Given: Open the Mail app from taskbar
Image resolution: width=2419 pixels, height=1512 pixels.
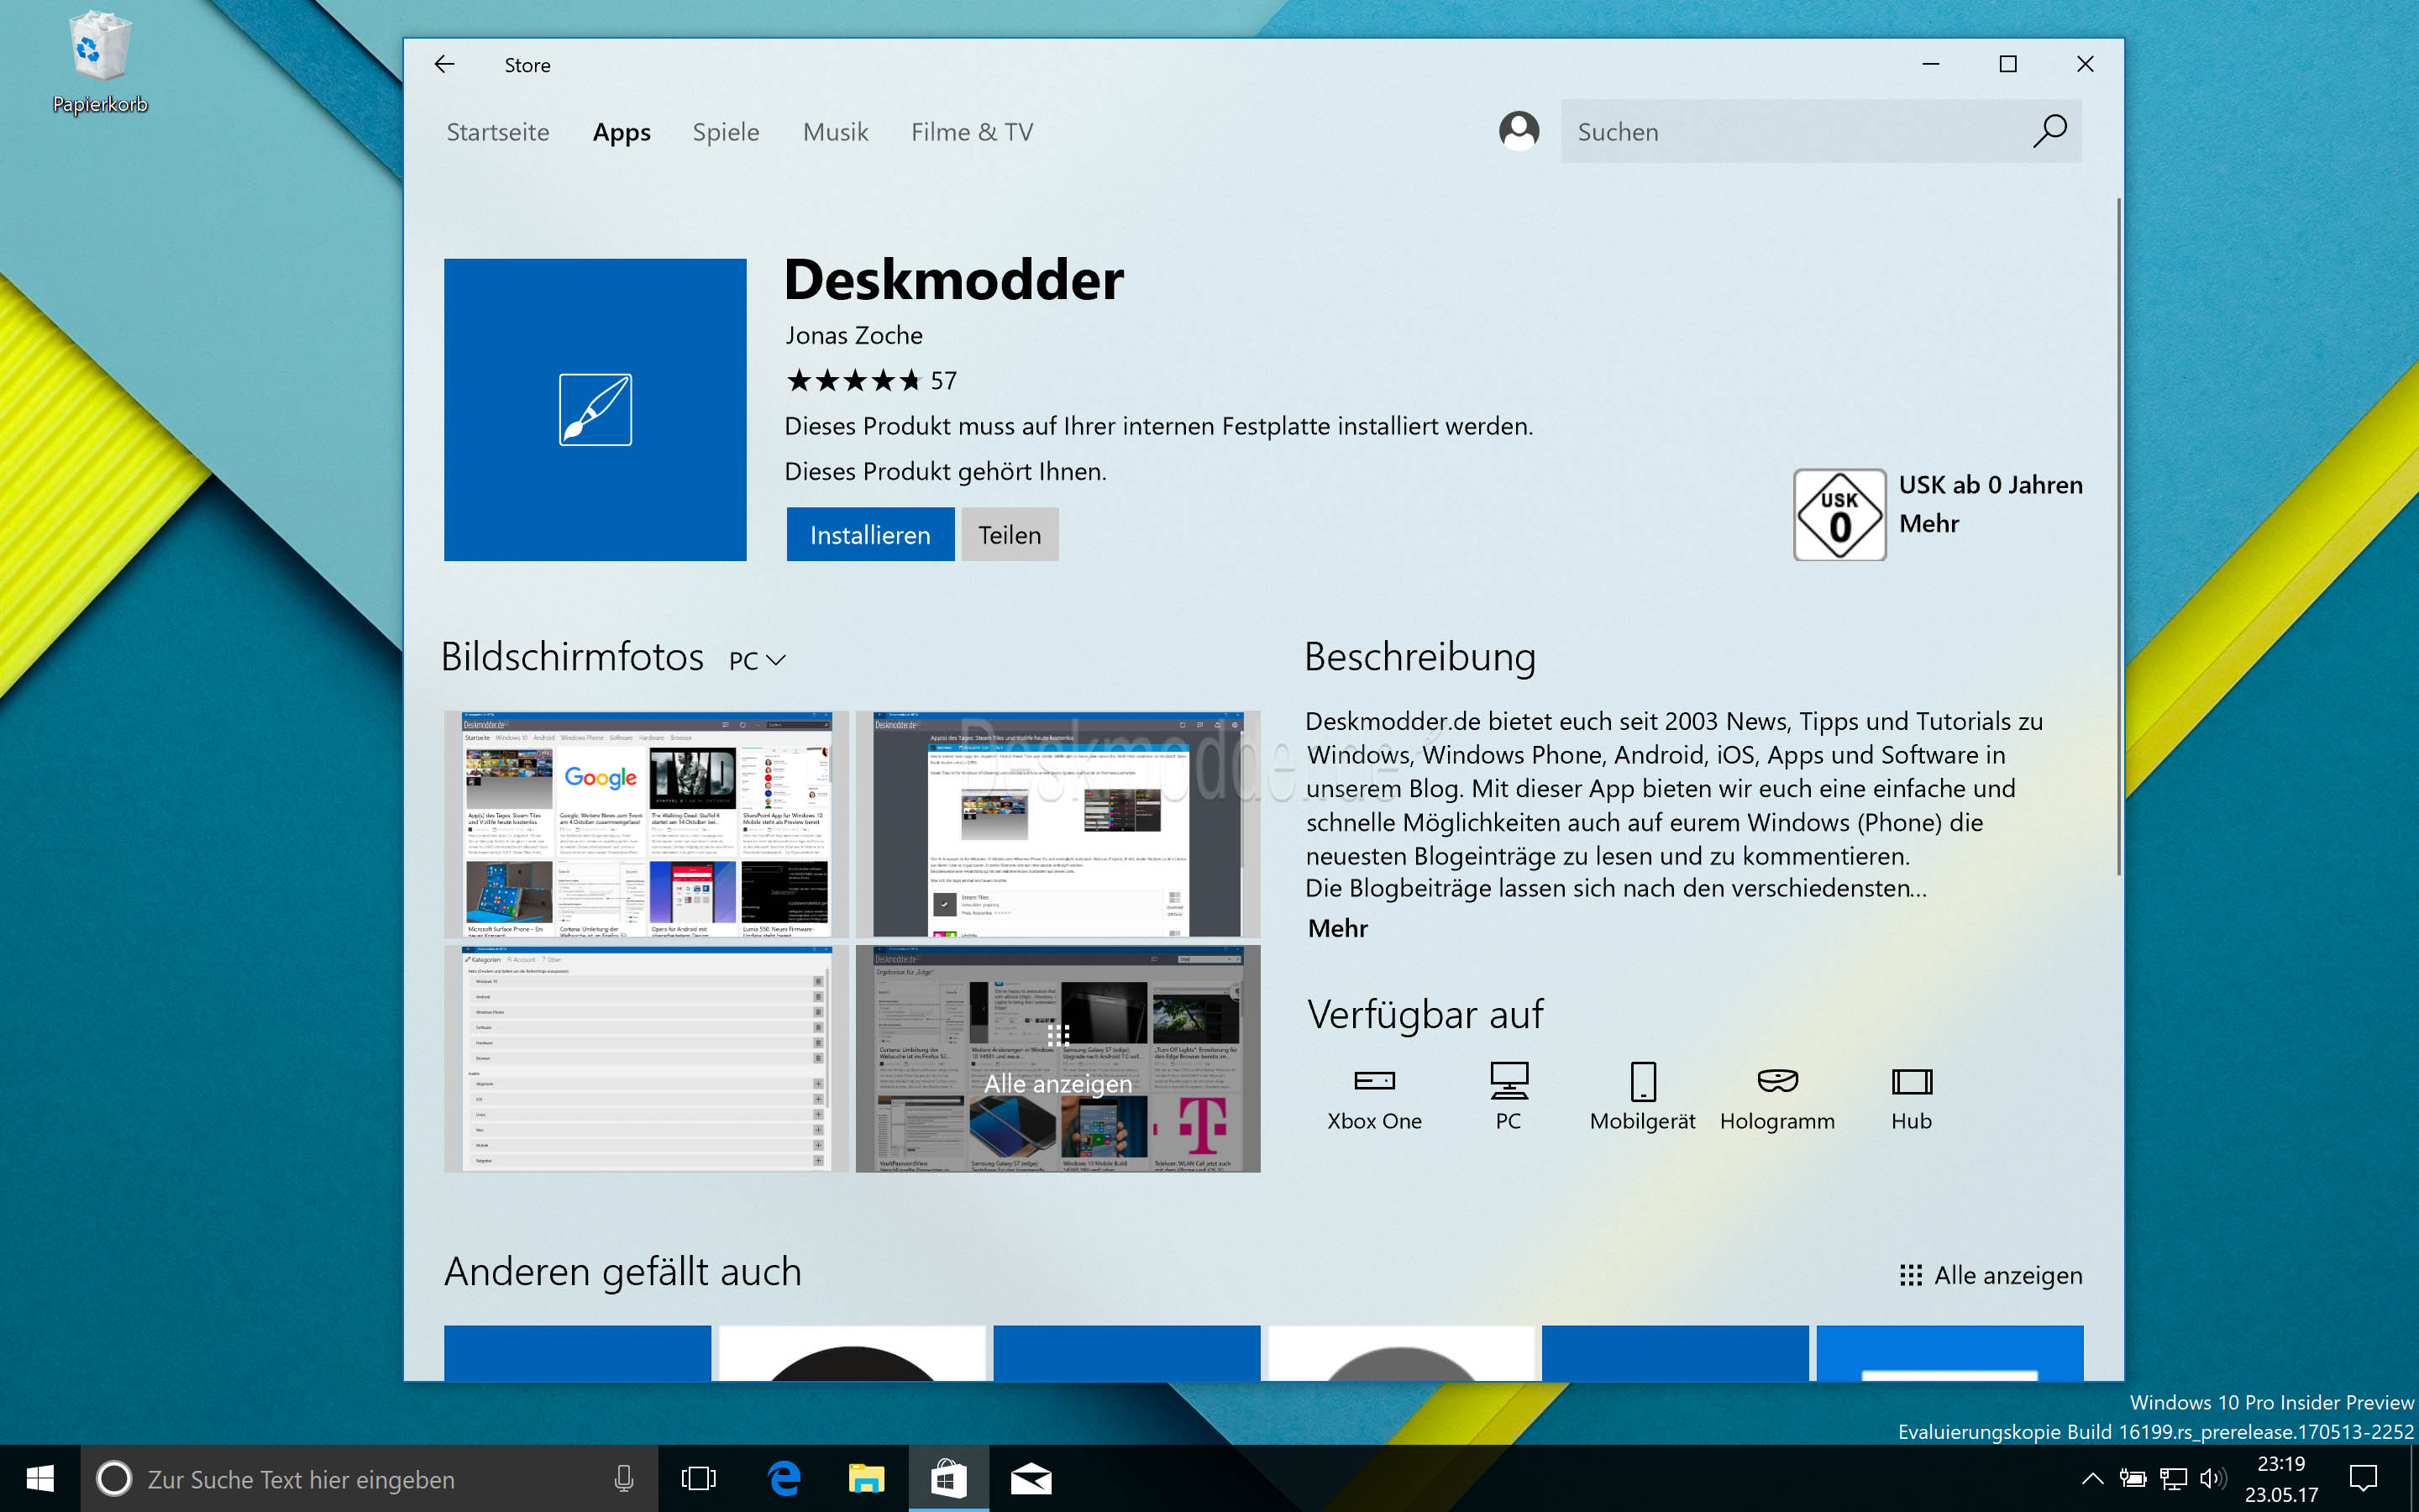Looking at the screenshot, I should coord(1031,1478).
